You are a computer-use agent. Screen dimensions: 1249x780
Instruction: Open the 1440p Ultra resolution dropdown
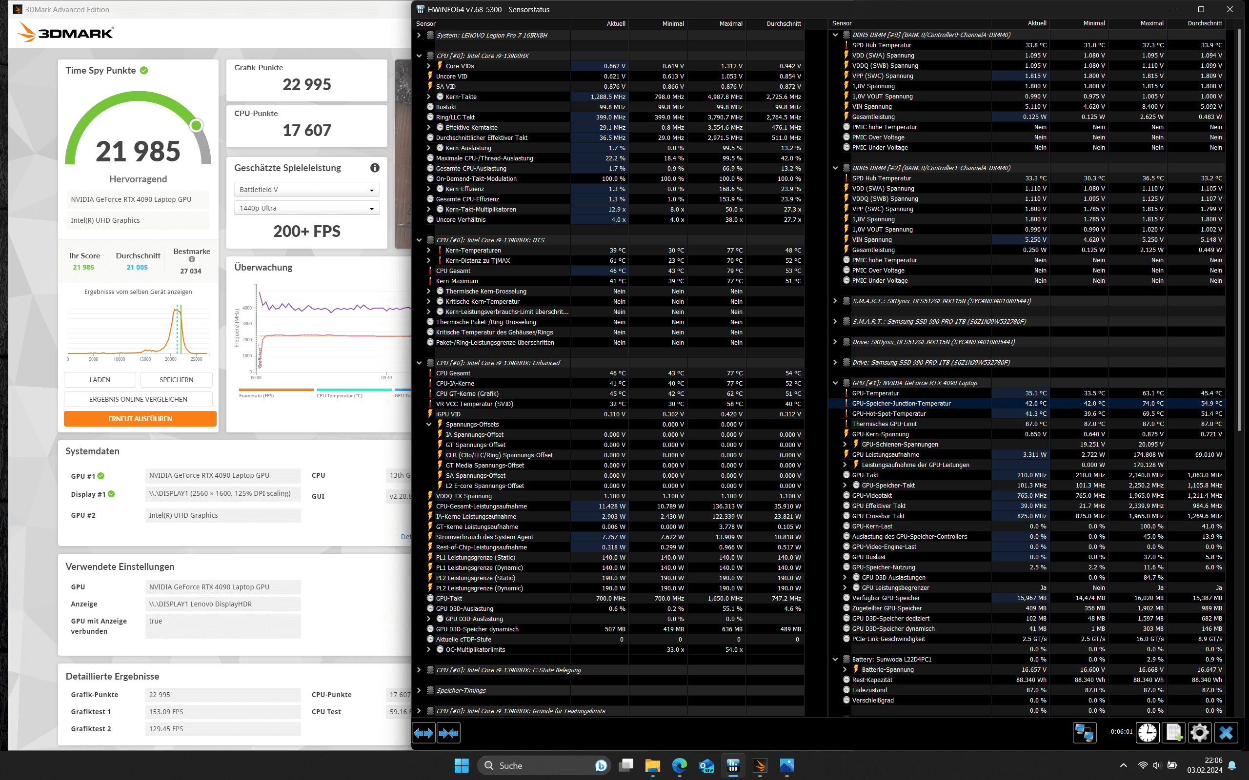(306, 208)
